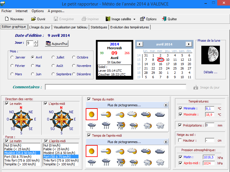Toggle Temps de l'après-midi checkbox
This screenshot has height=172, width=230.
[x=89, y=135]
